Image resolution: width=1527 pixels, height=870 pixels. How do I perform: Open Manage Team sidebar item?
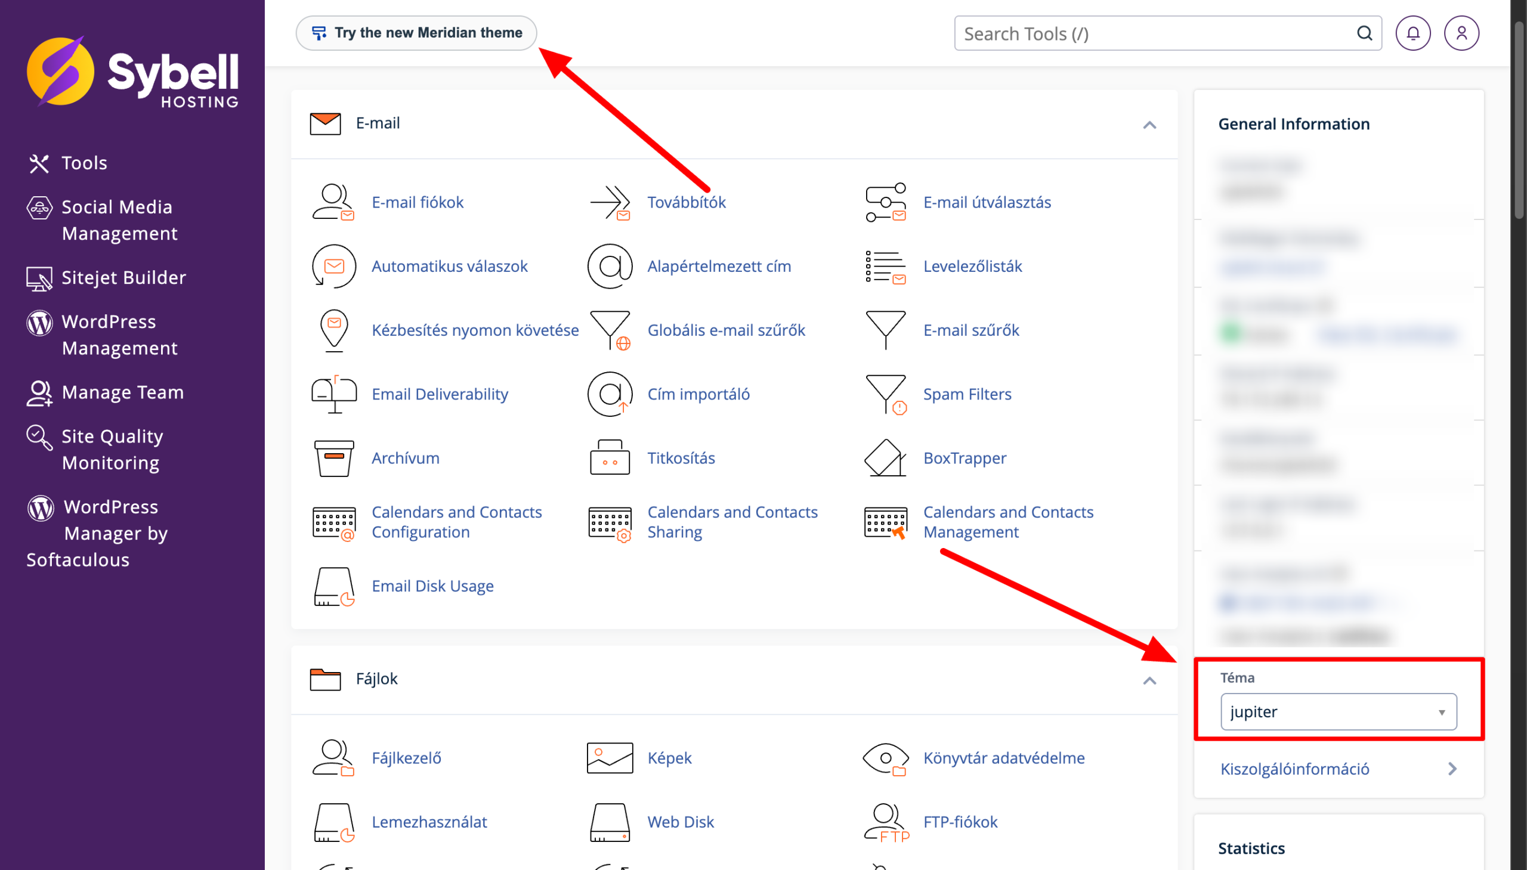[105, 392]
